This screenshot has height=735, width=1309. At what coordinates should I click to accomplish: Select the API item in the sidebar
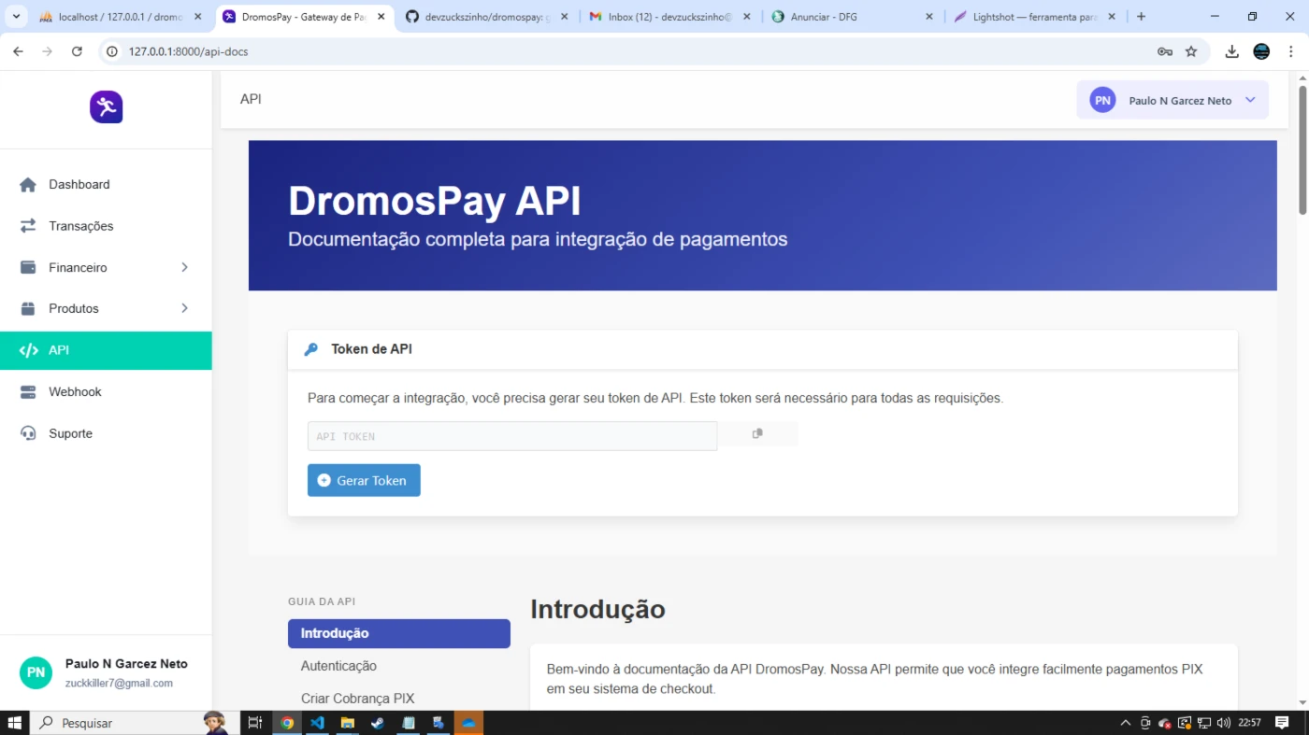pyautogui.click(x=106, y=350)
